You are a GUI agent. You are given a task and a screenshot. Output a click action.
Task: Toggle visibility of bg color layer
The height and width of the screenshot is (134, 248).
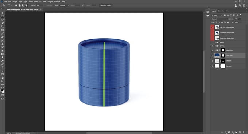[x=212, y=66]
